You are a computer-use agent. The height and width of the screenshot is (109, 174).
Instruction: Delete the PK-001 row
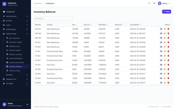(168, 43)
